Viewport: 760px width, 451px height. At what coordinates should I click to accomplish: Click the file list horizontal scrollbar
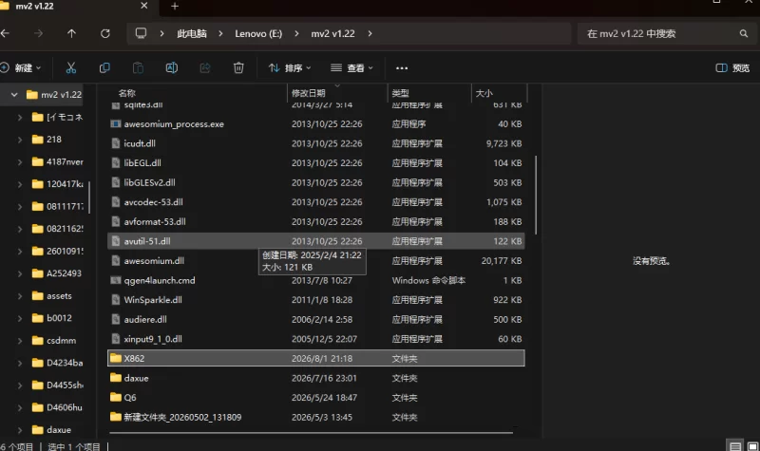point(312,432)
